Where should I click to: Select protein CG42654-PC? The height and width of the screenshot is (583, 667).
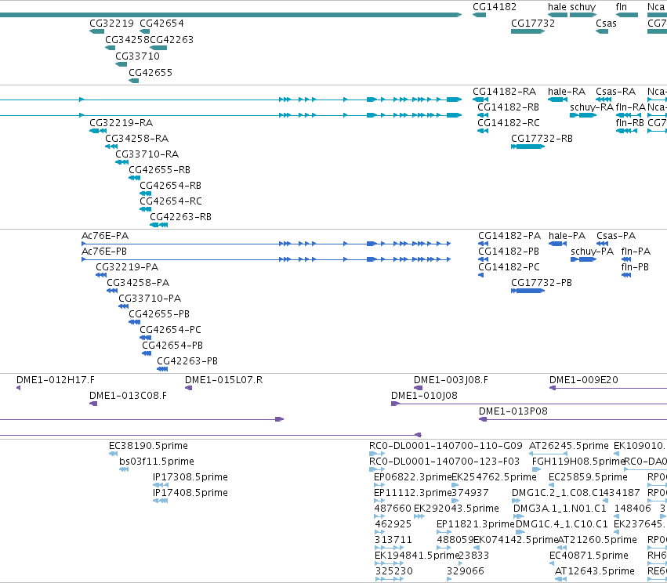[x=171, y=330]
